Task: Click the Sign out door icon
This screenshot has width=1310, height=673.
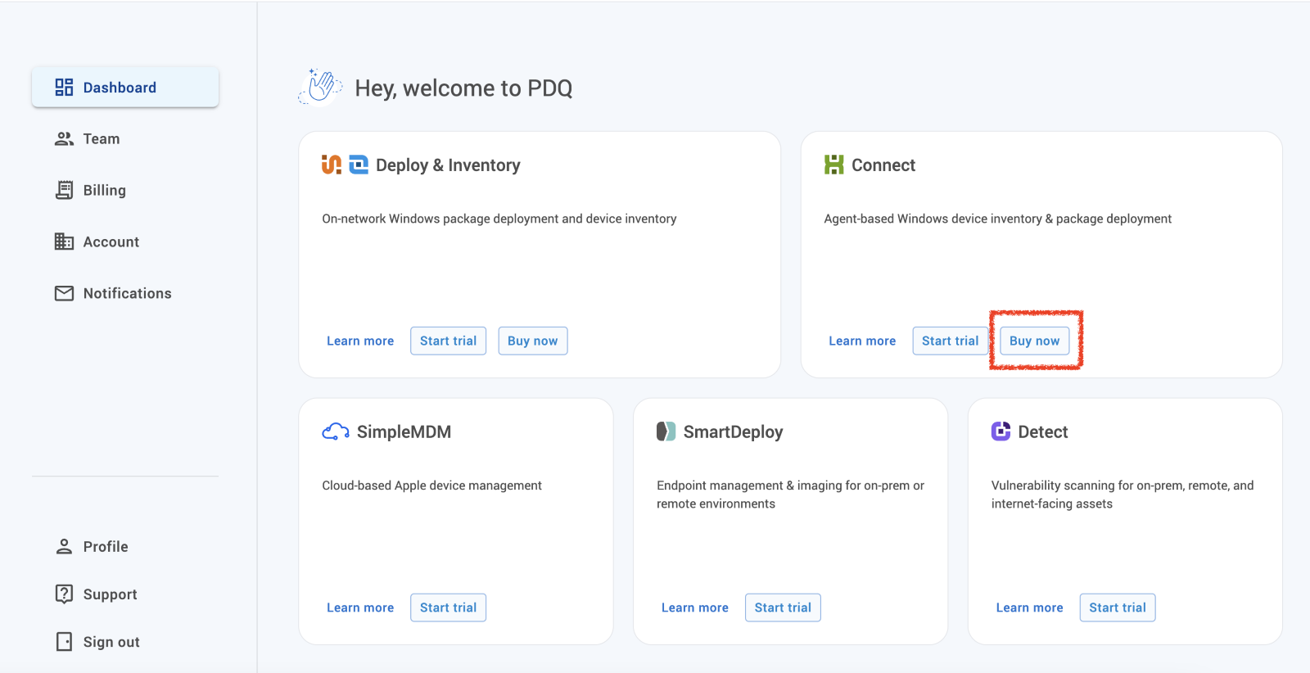Action: [64, 642]
